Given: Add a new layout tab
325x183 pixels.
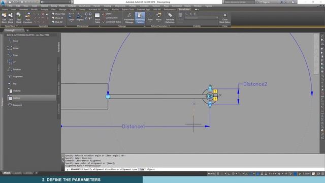Looking at the screenshot, I should (36, 173).
